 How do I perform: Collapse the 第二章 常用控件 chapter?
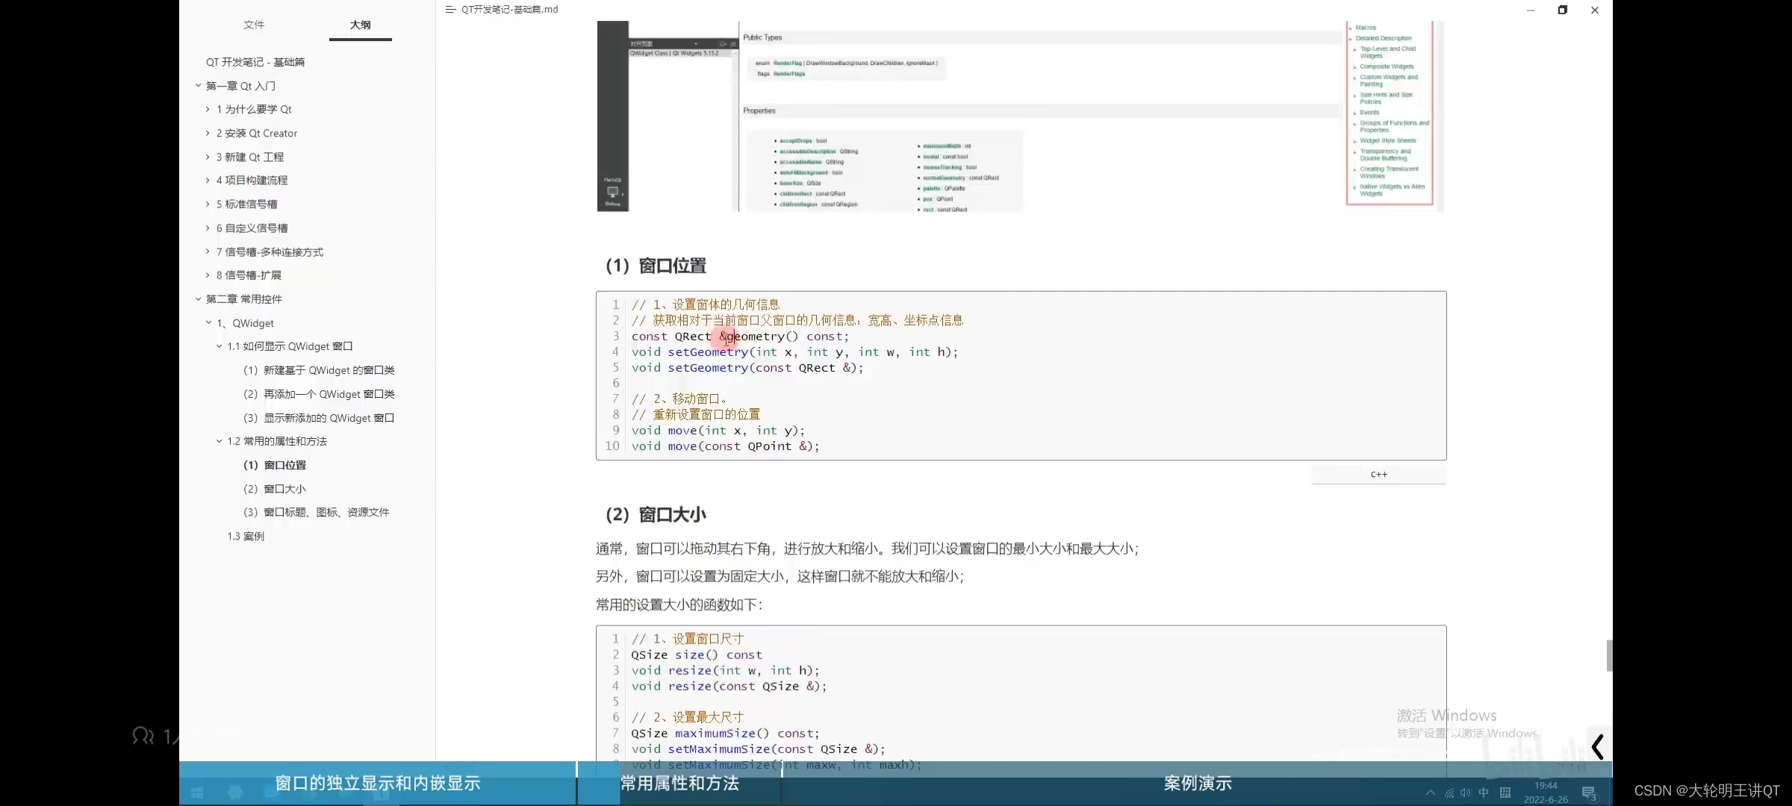click(199, 299)
